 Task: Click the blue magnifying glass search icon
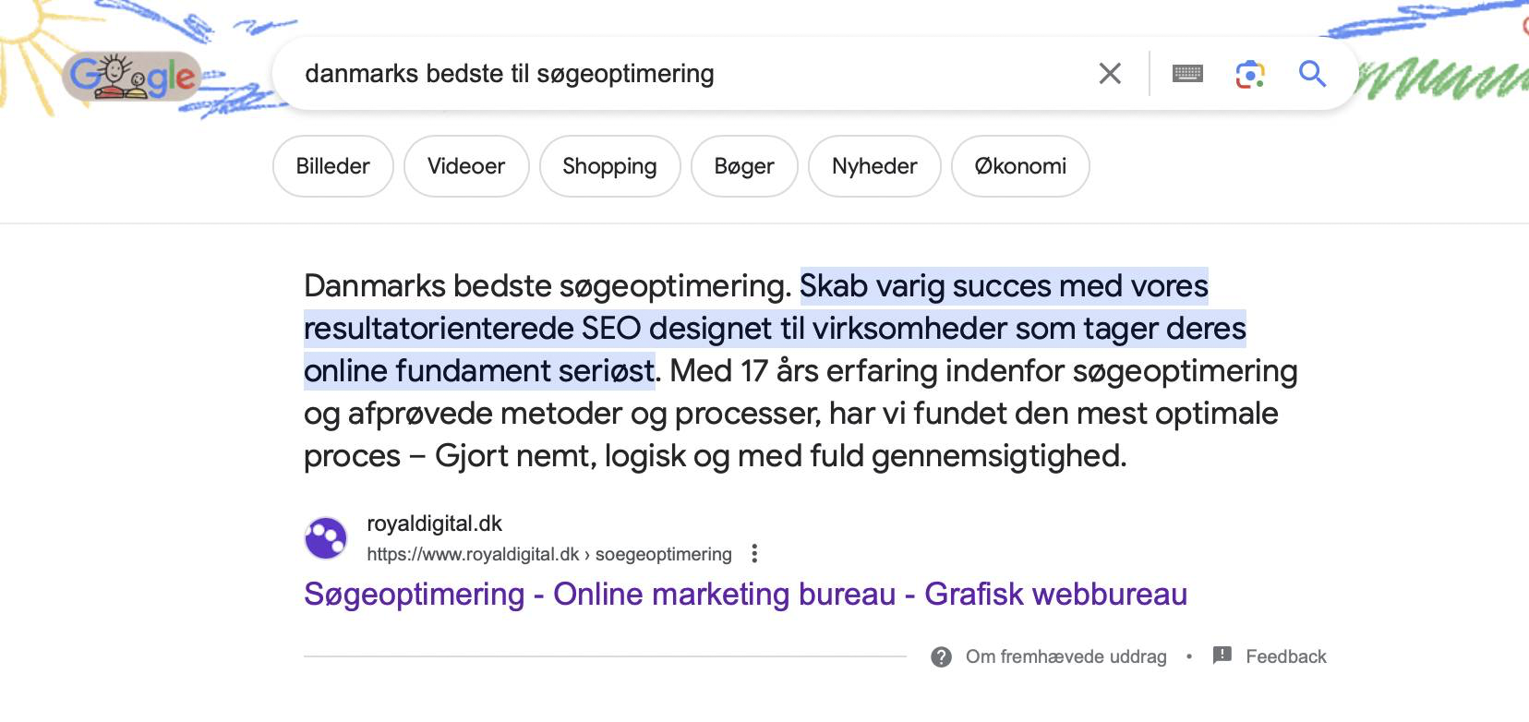pos(1312,74)
